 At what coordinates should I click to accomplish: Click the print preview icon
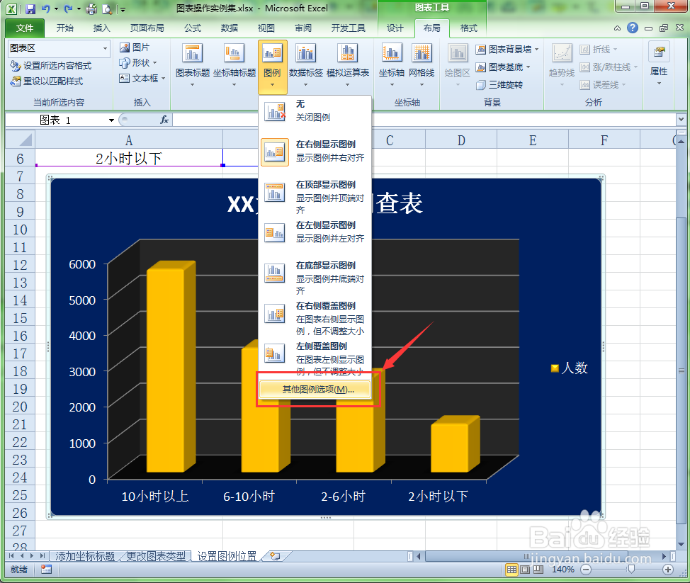coord(107,9)
